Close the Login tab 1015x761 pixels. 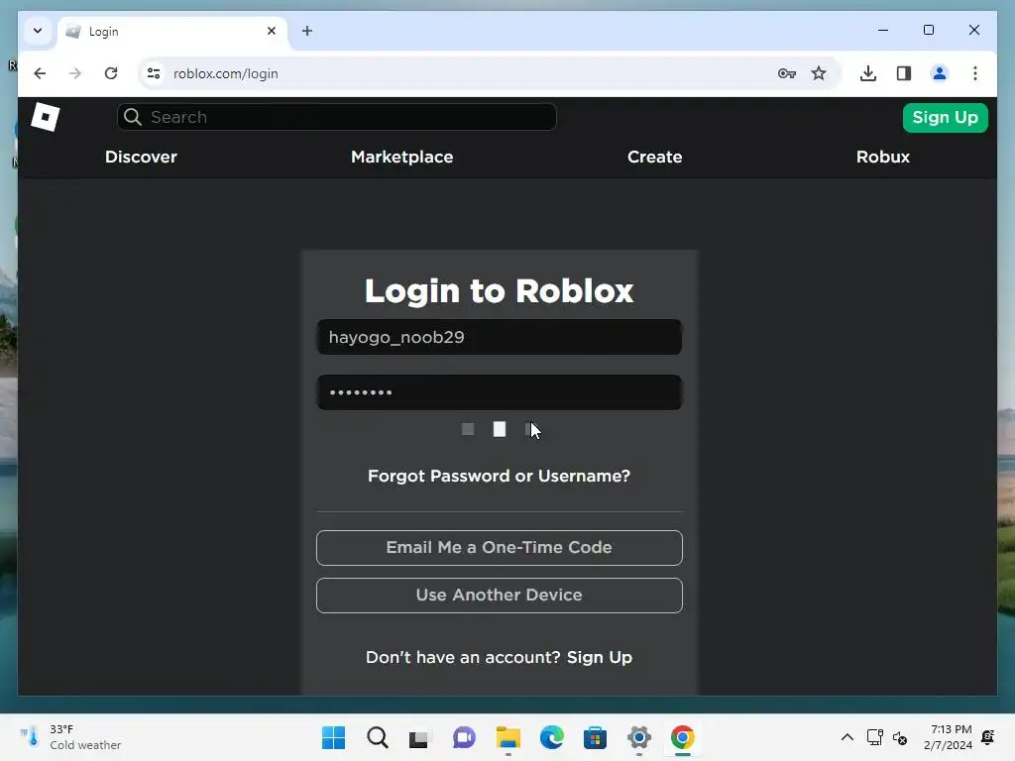pos(272,31)
